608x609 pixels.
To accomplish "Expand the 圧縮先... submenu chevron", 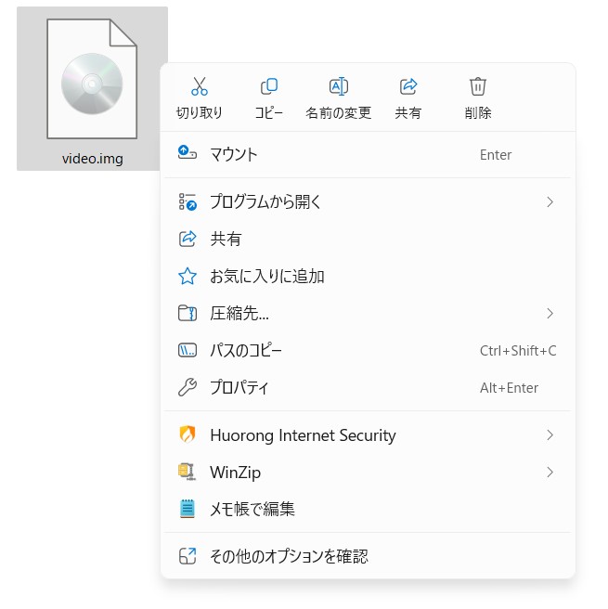I will pyautogui.click(x=550, y=313).
